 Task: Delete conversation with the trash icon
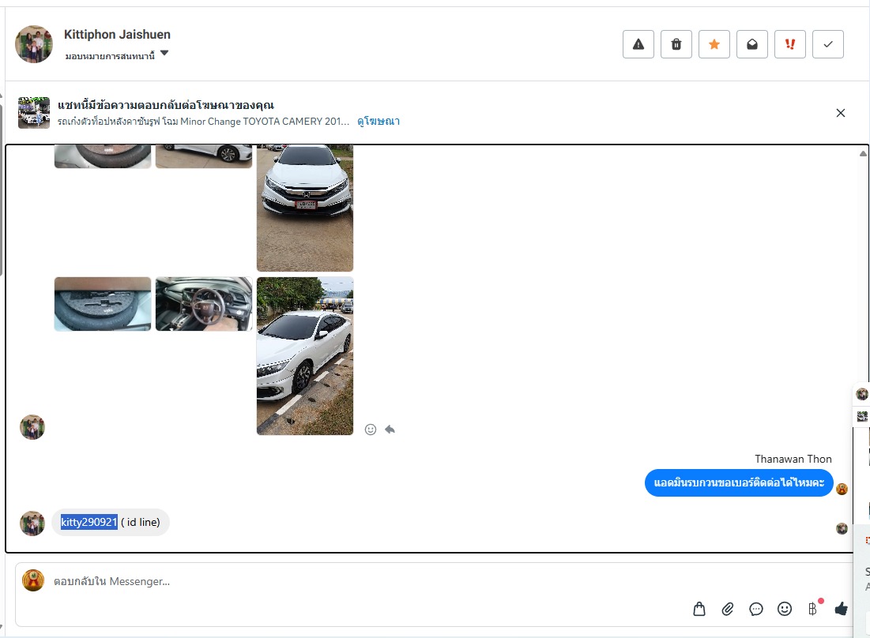[x=676, y=44]
